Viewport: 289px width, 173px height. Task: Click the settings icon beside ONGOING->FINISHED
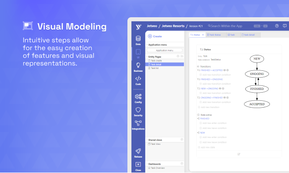pos(228,98)
